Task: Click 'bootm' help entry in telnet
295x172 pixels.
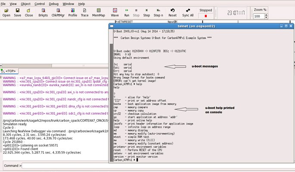Action: (145, 104)
